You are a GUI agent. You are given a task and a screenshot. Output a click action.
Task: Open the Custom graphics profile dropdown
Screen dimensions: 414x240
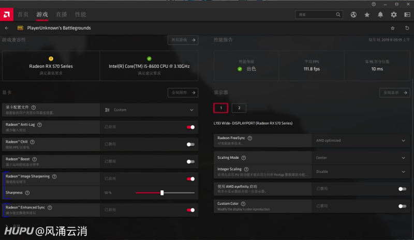149,110
